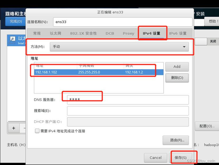Open the 方法(M) method dropdown
The image size is (219, 165).
click(119, 47)
